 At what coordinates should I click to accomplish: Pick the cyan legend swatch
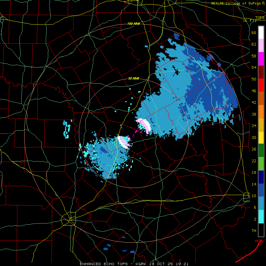(261, 217)
